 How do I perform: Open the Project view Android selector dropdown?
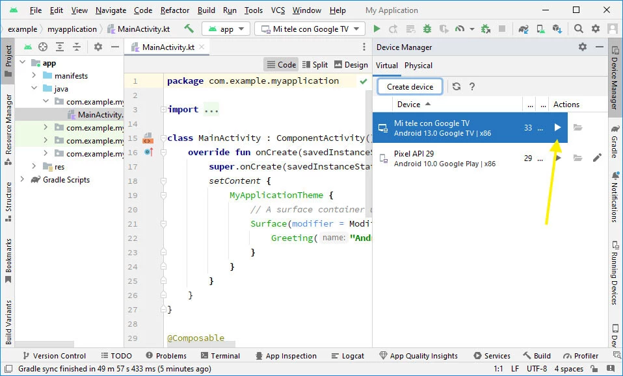click(x=27, y=47)
